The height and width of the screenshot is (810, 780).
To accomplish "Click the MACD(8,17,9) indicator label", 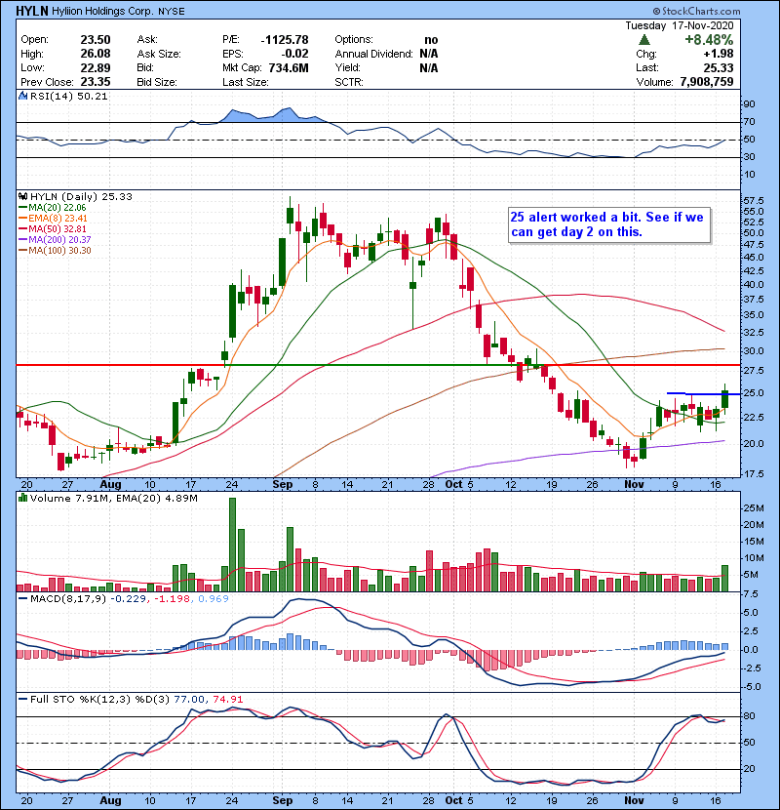I will (x=68, y=599).
